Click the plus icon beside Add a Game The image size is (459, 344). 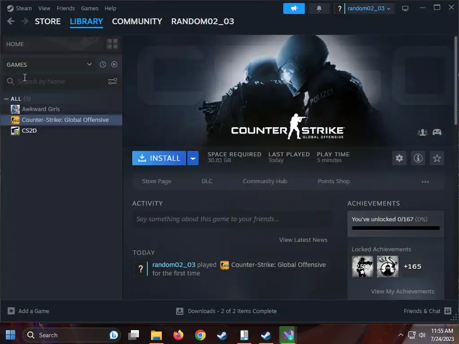(11, 311)
